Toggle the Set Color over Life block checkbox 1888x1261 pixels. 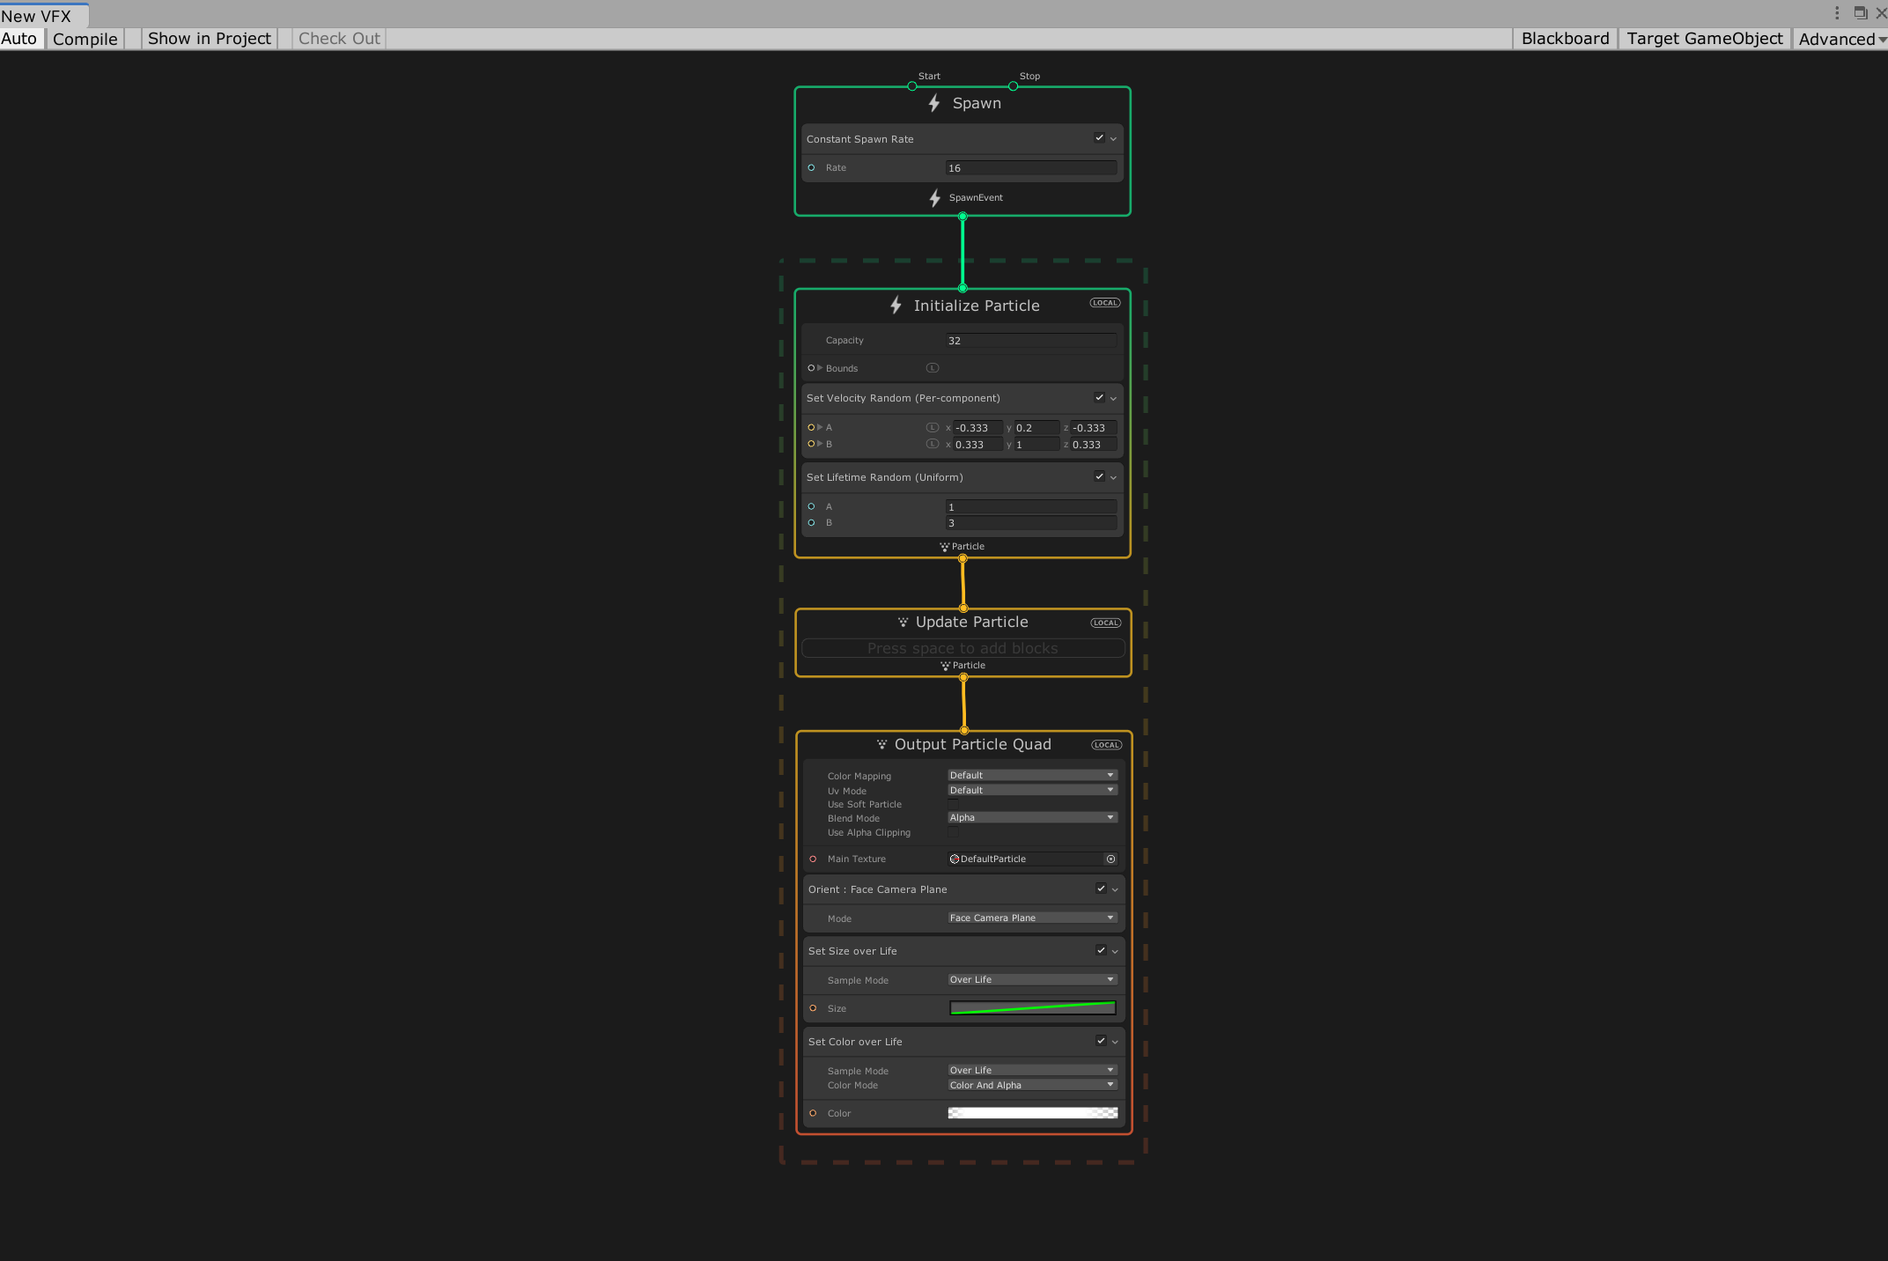coord(1102,1042)
